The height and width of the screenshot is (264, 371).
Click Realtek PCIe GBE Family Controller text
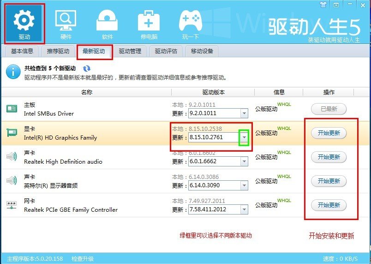[71, 210]
